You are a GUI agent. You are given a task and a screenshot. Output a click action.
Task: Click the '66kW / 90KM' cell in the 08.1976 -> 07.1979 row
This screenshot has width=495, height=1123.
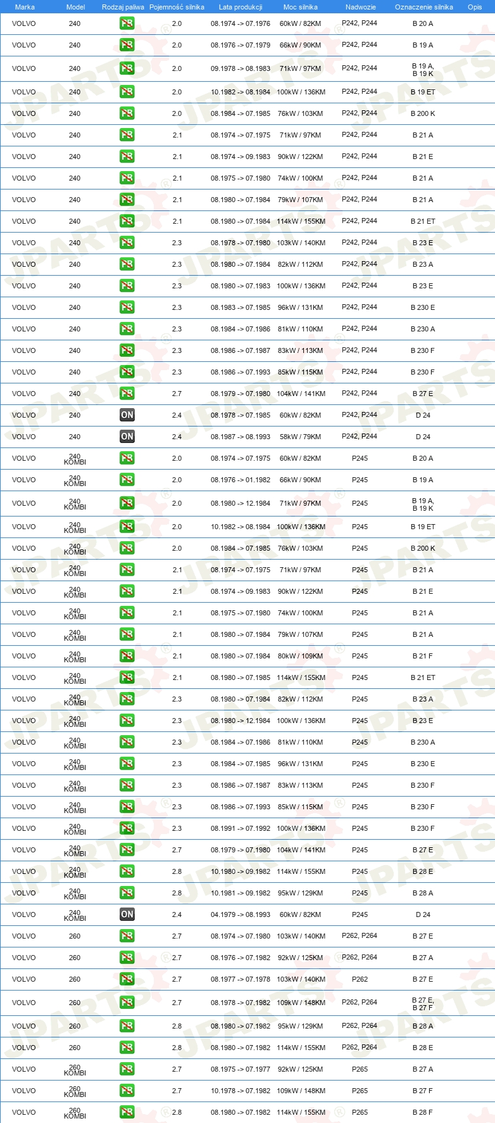[301, 45]
